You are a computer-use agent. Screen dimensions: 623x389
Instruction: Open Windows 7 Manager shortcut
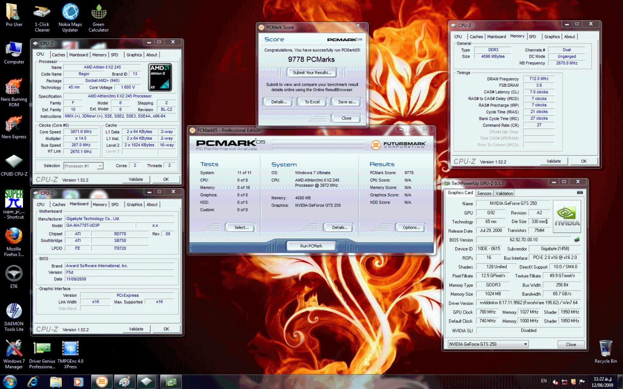coord(14,354)
